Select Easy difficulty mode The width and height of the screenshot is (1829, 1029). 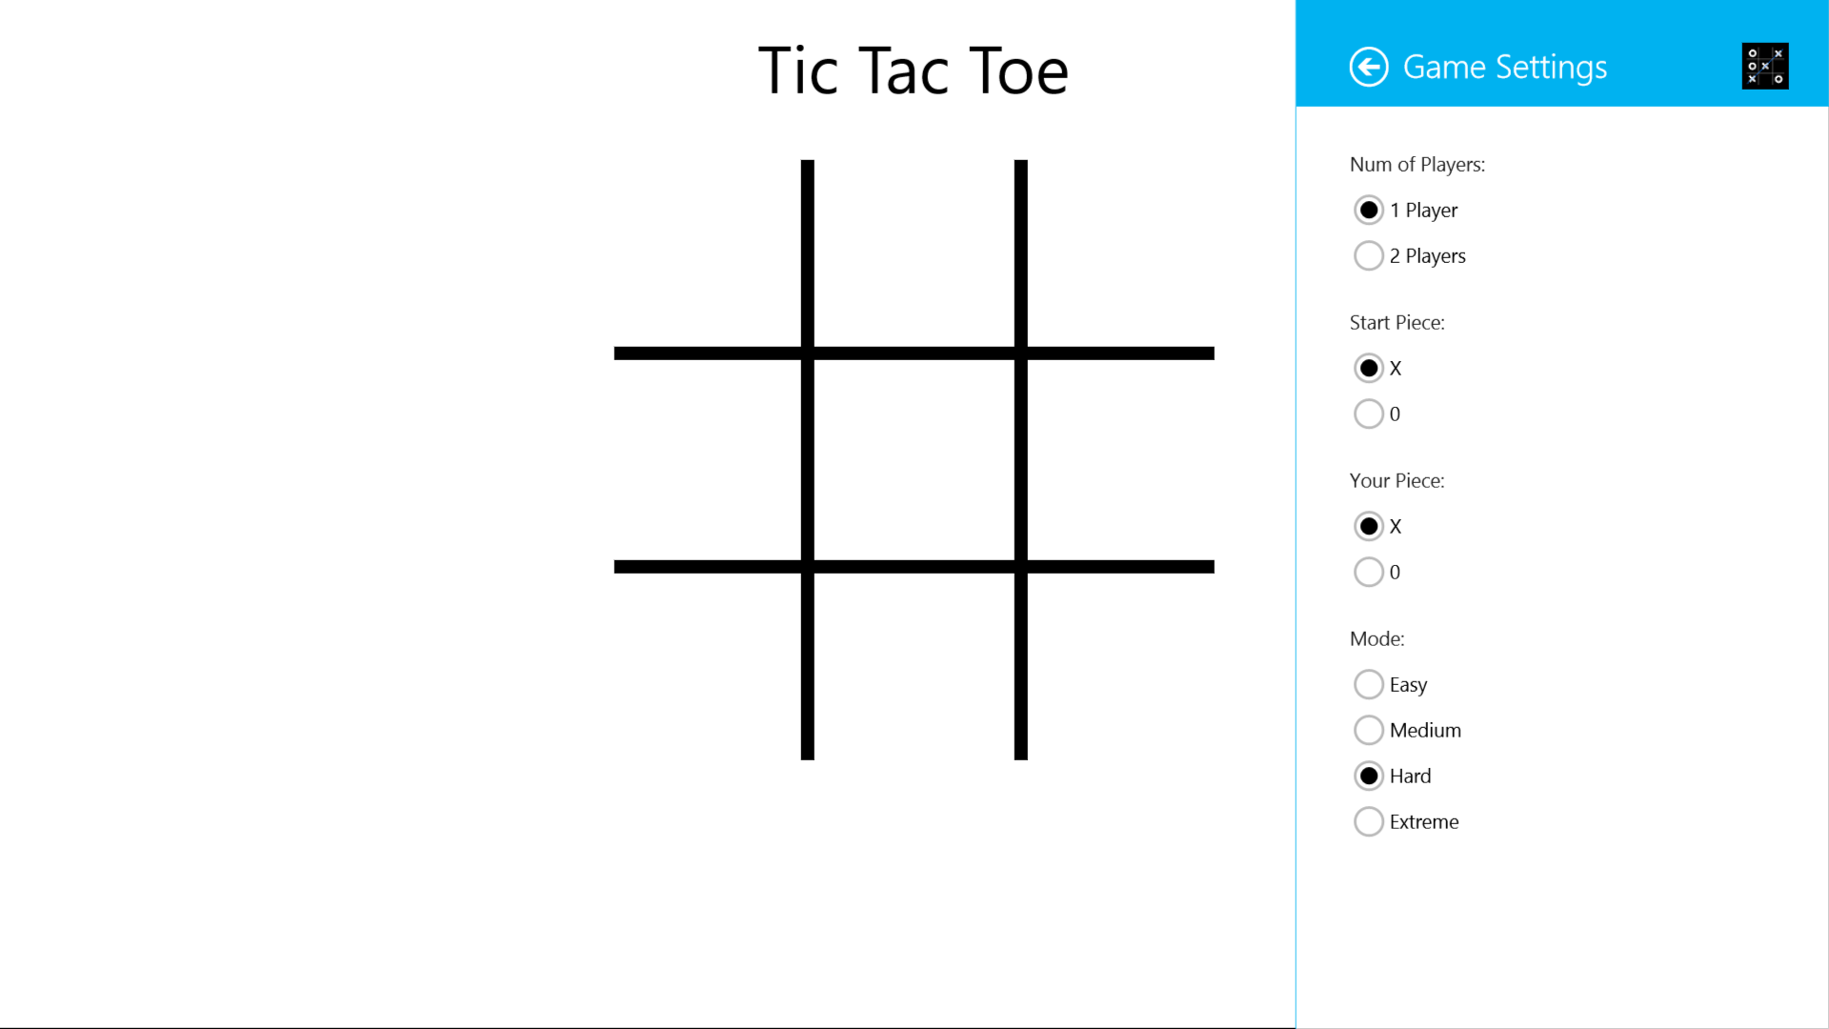point(1367,683)
